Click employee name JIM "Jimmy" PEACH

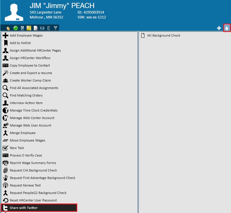pyautogui.click(x=62, y=6)
